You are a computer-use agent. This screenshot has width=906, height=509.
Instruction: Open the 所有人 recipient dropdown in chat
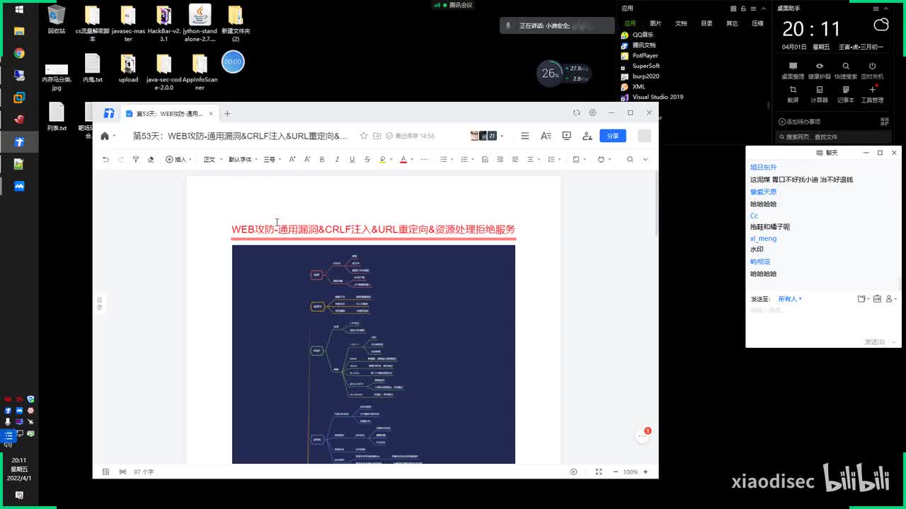(789, 299)
